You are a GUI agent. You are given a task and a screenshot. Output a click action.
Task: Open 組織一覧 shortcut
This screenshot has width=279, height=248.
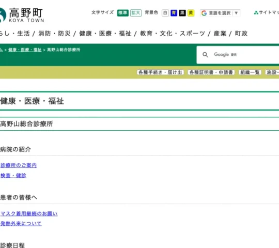[x=250, y=72]
